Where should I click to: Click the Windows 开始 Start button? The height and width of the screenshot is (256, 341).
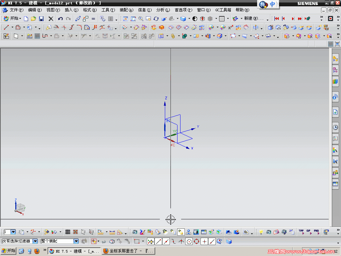click(8, 251)
